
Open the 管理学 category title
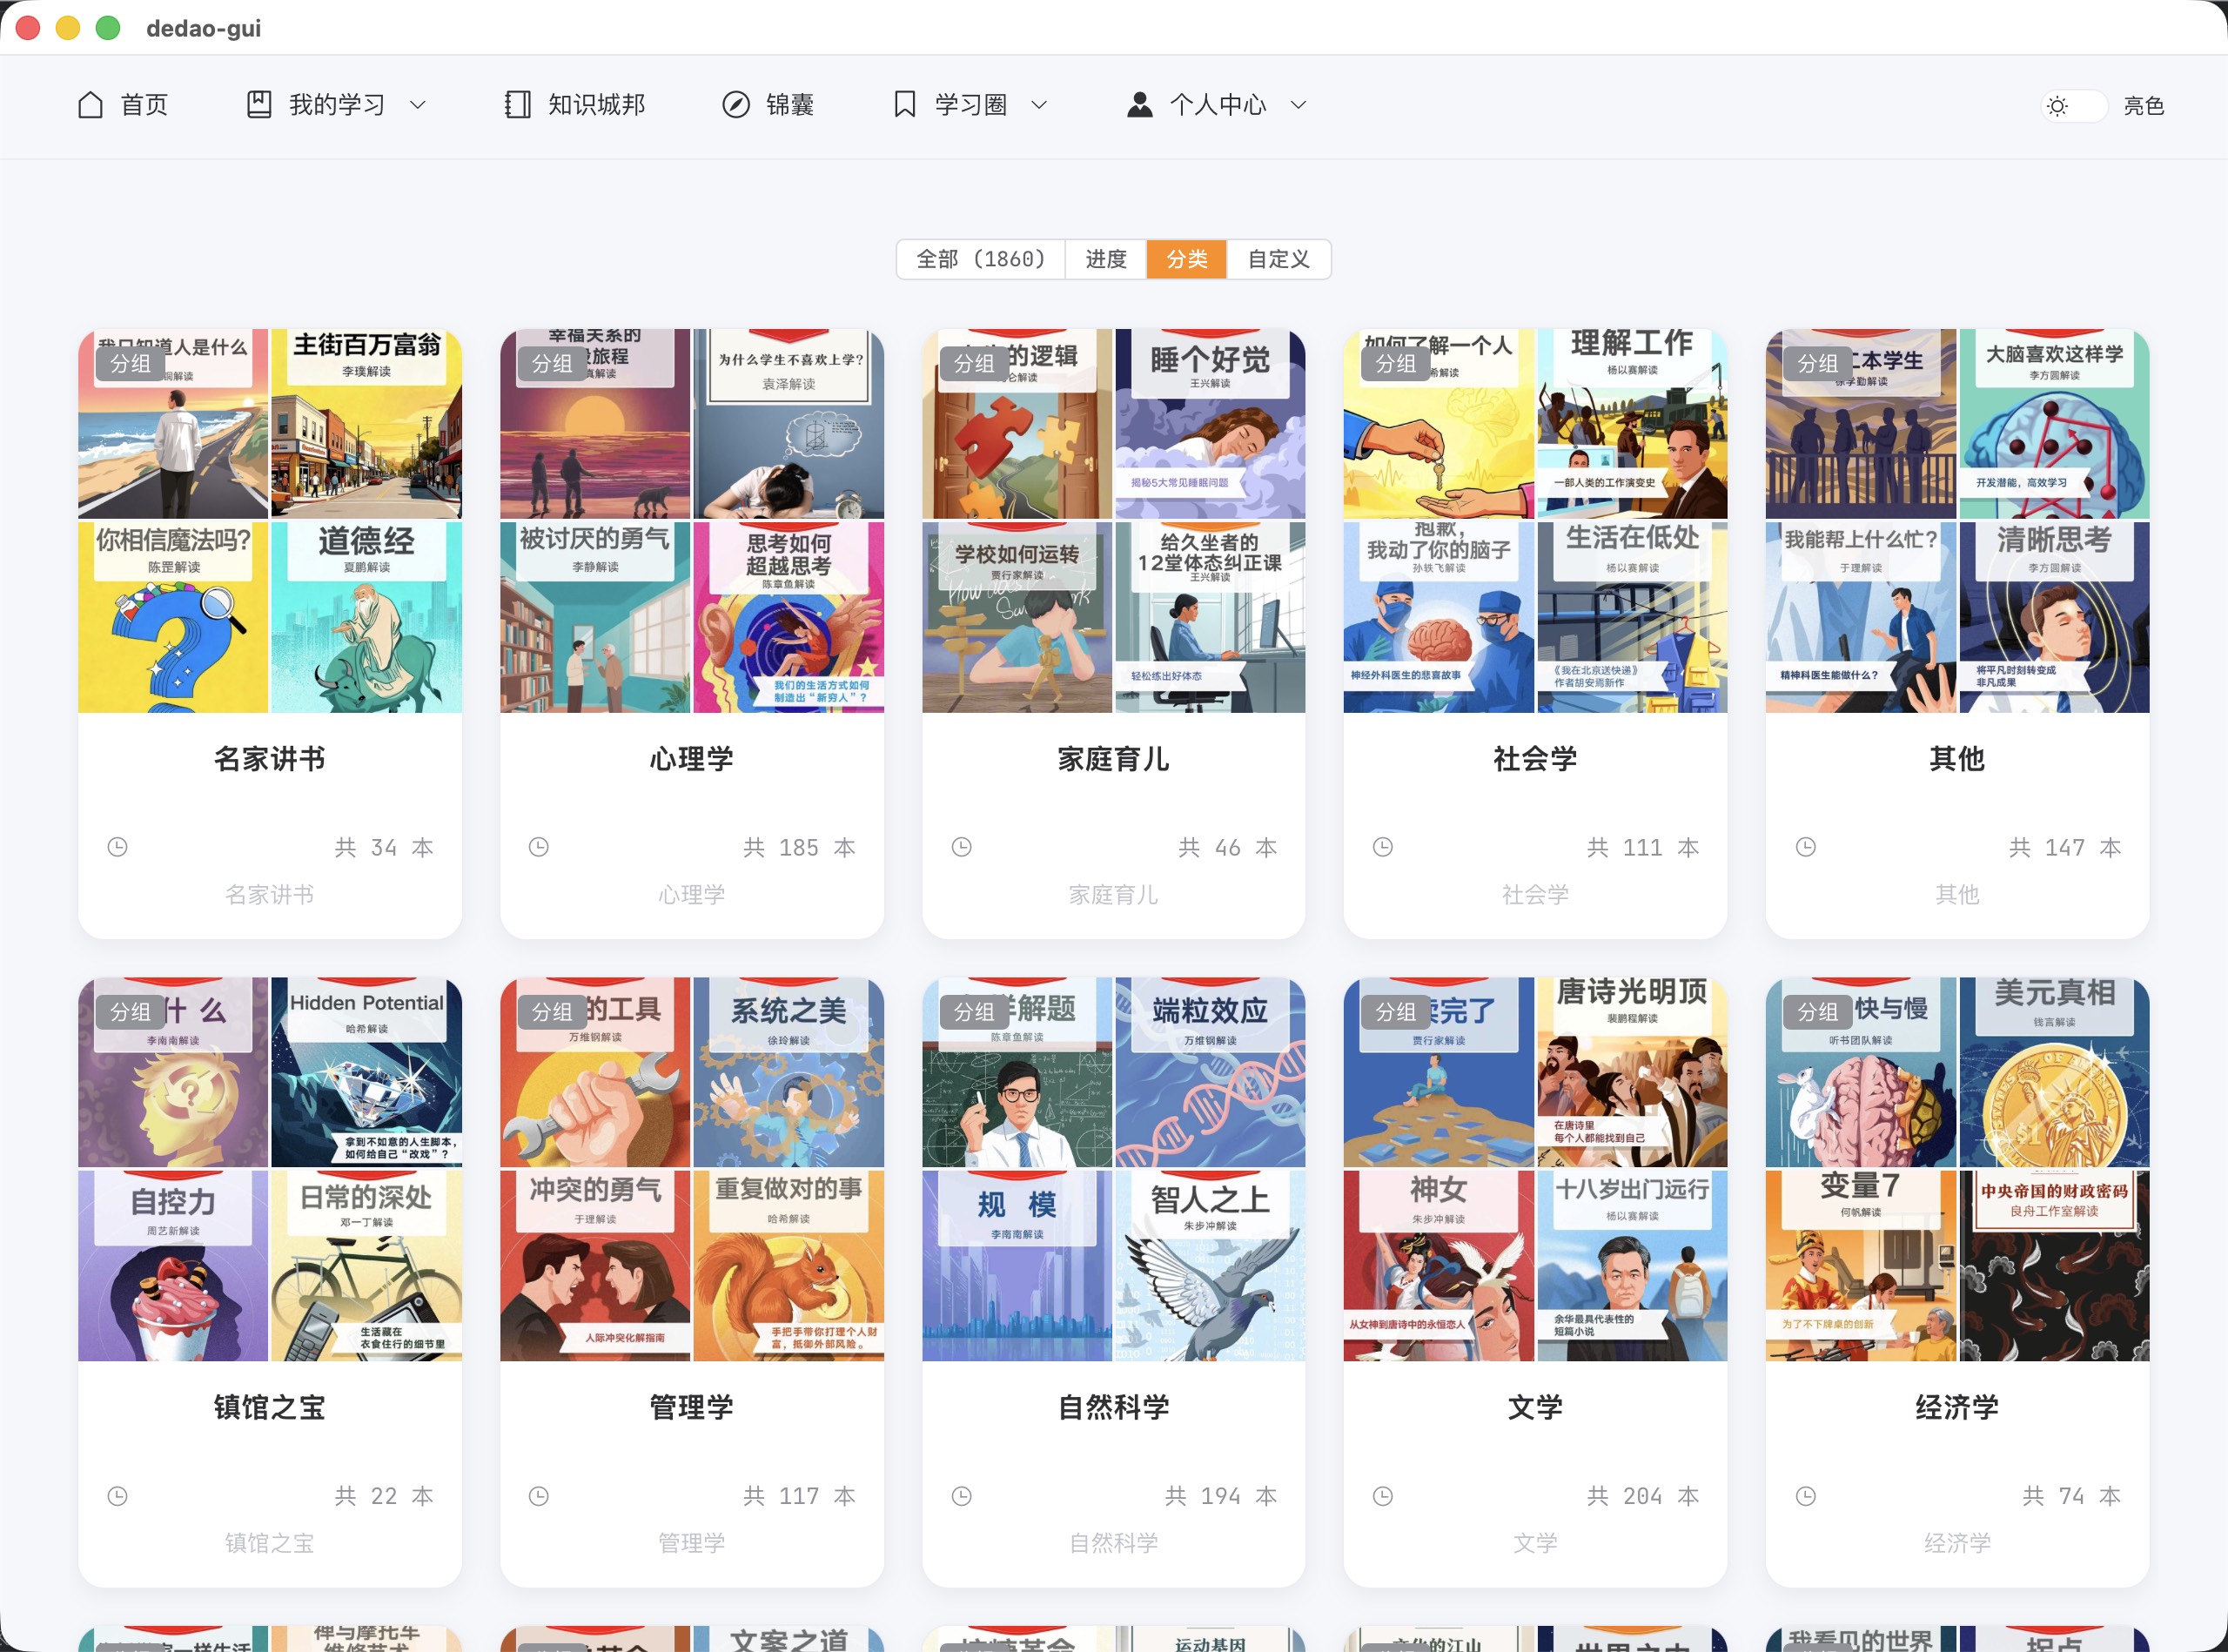coord(692,1407)
